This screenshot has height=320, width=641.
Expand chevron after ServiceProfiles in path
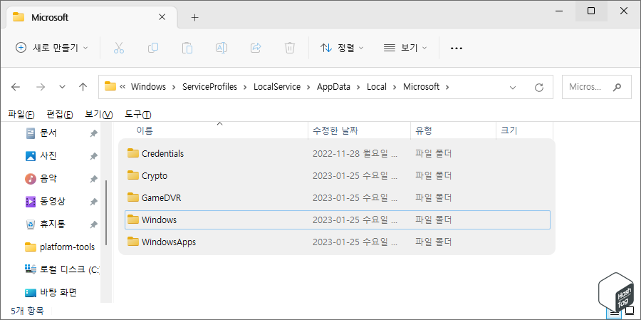(x=245, y=87)
